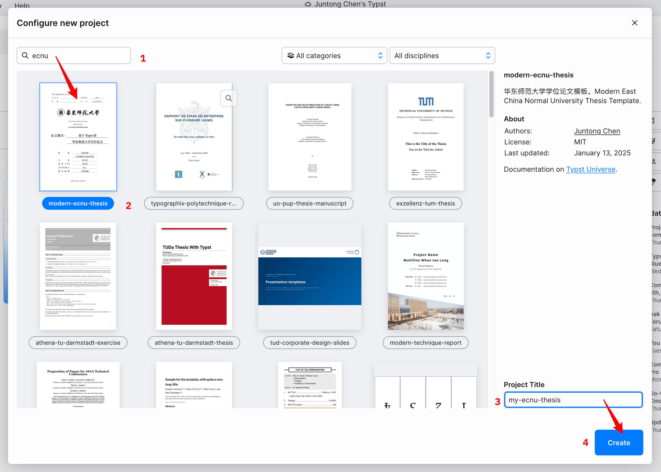Screen dimensions: 661x472
Task: Select the exzellenz-tum-thesis template label
Action: 425,203
